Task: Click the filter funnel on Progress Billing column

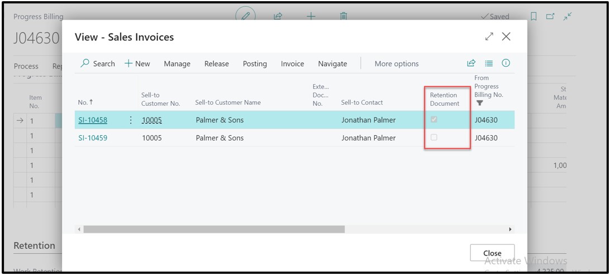Action: (479, 103)
